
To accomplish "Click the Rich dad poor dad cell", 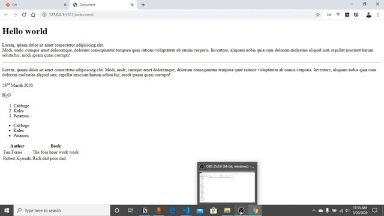I will pos(49,158).
